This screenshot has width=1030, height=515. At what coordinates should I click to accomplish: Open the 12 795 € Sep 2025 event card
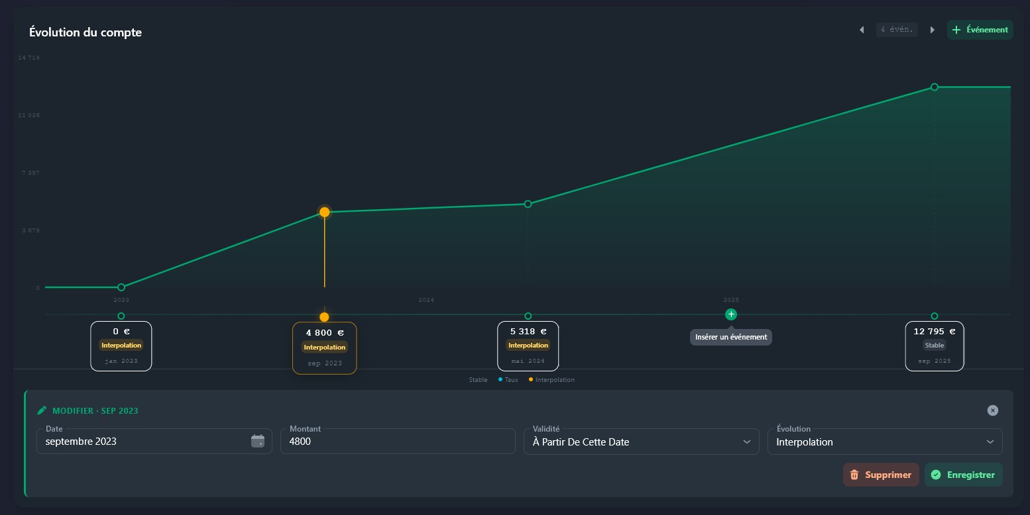[x=934, y=346]
